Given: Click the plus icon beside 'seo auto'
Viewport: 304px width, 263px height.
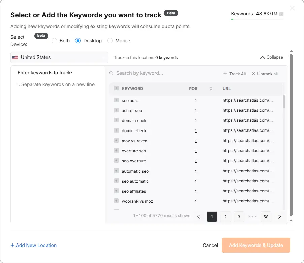Looking at the screenshot, I should coord(116,100).
